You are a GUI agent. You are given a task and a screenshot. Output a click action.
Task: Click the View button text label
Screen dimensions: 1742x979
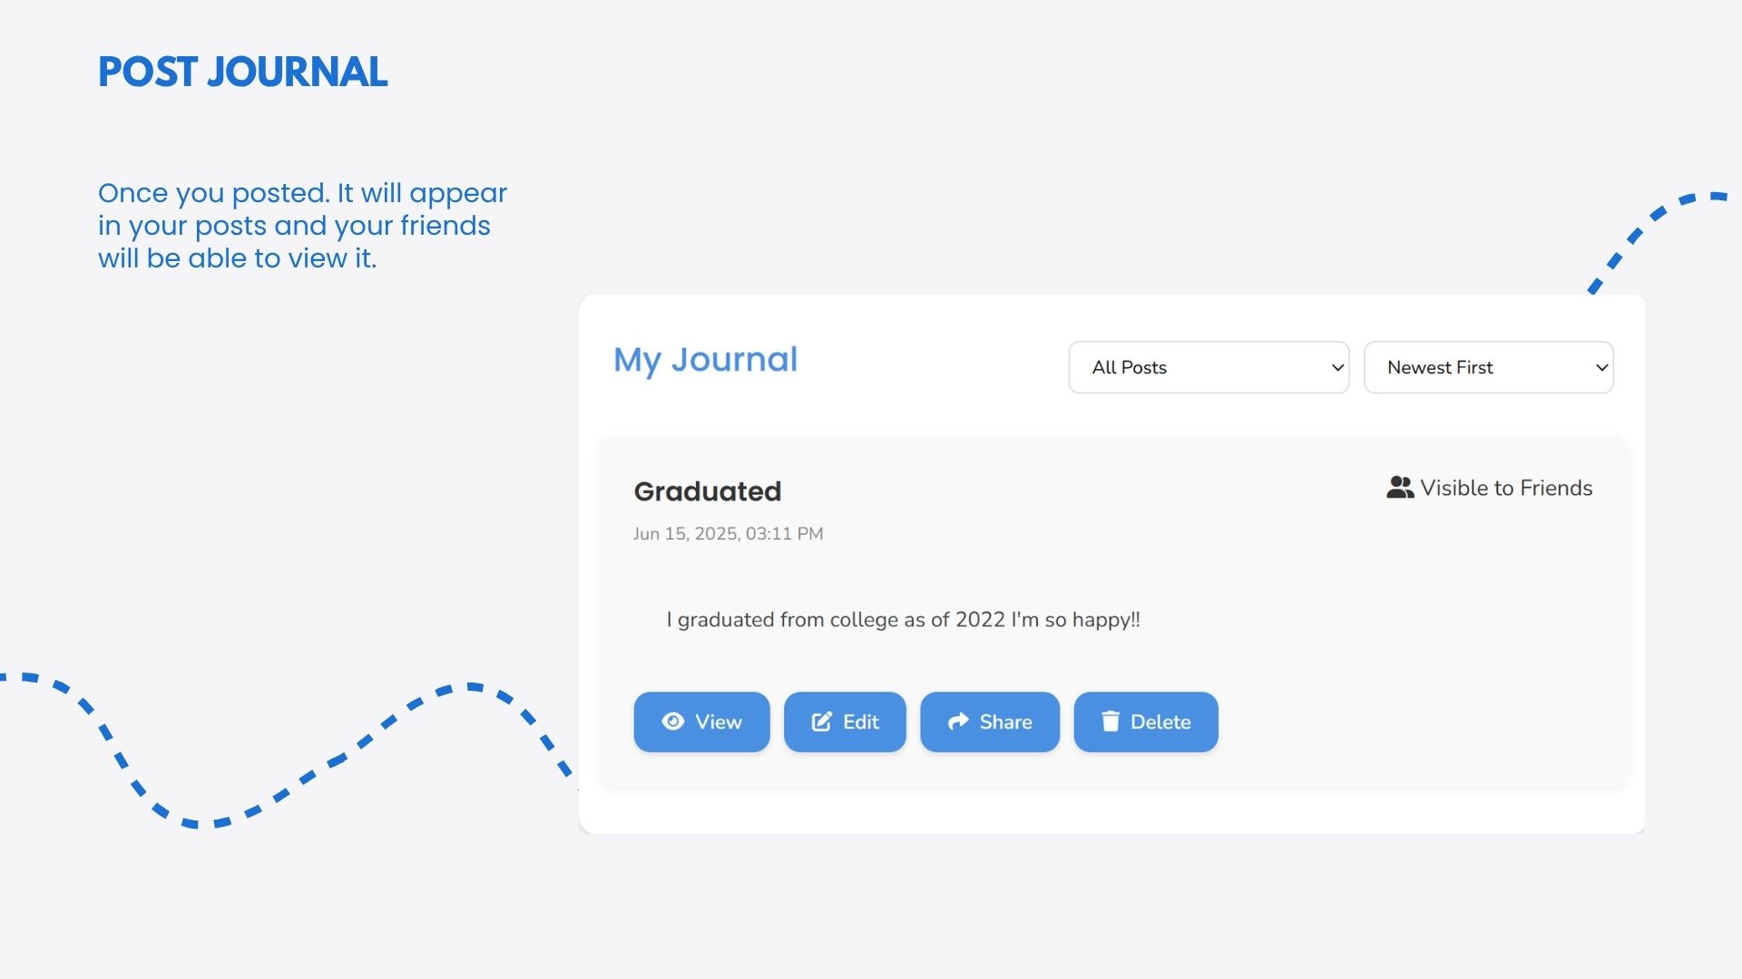(719, 722)
